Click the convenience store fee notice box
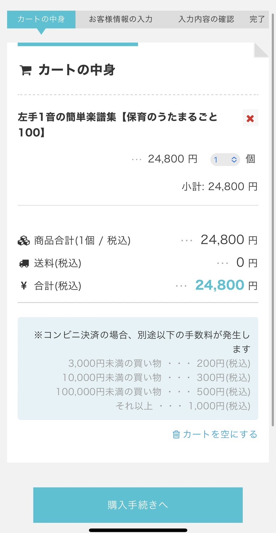The image size is (276, 533). 138,369
